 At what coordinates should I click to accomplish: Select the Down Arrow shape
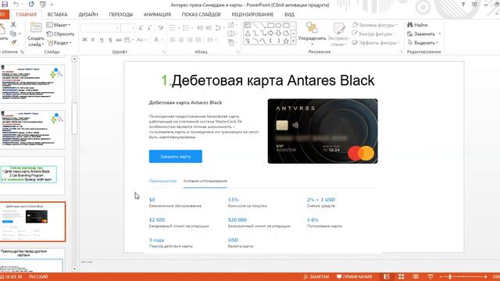(x=278, y=33)
